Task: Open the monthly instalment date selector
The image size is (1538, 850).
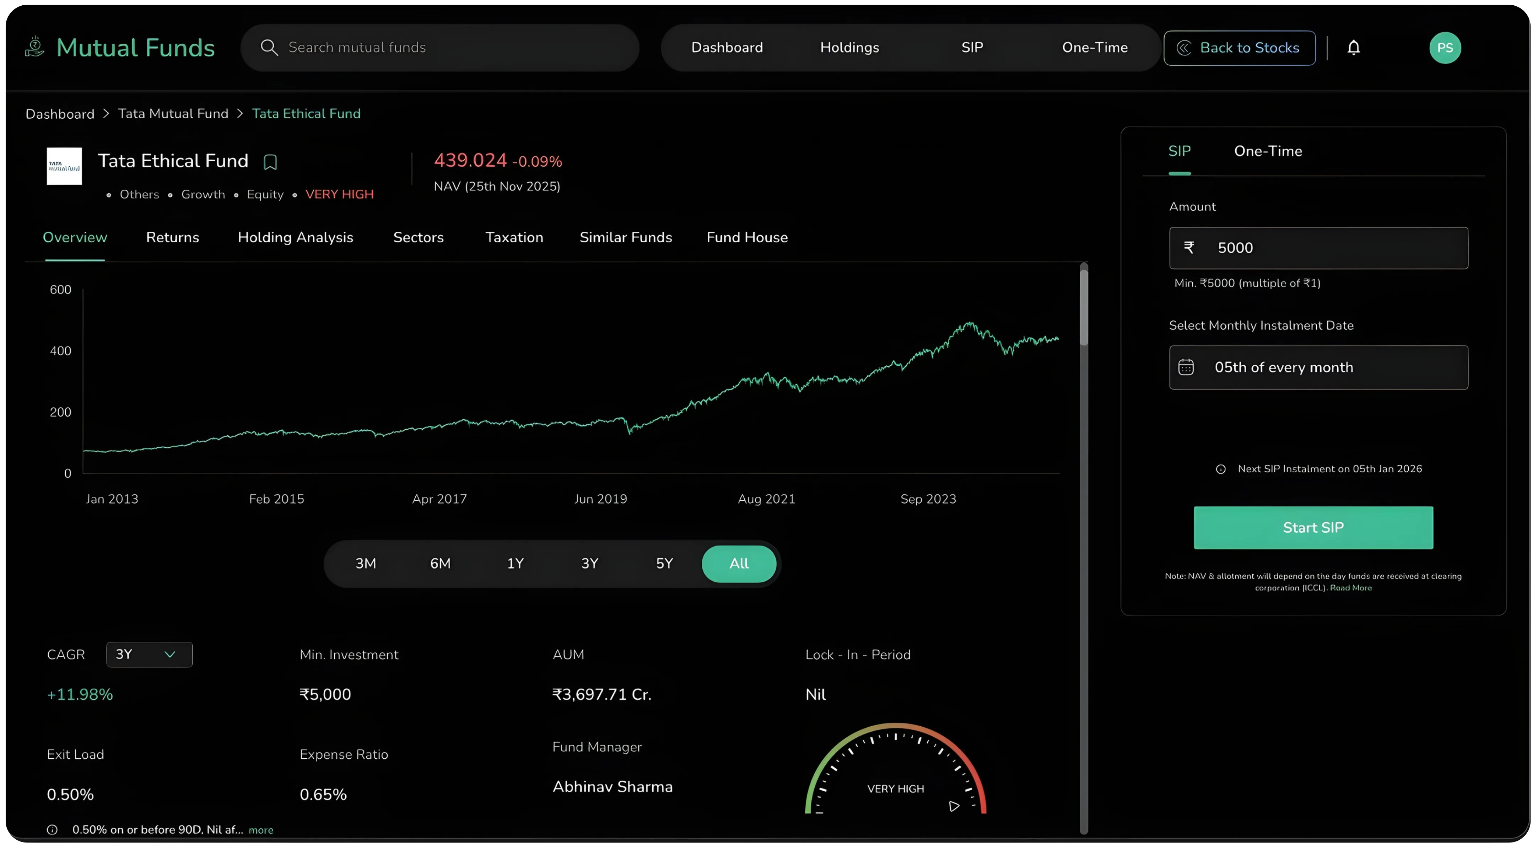Action: (x=1318, y=367)
